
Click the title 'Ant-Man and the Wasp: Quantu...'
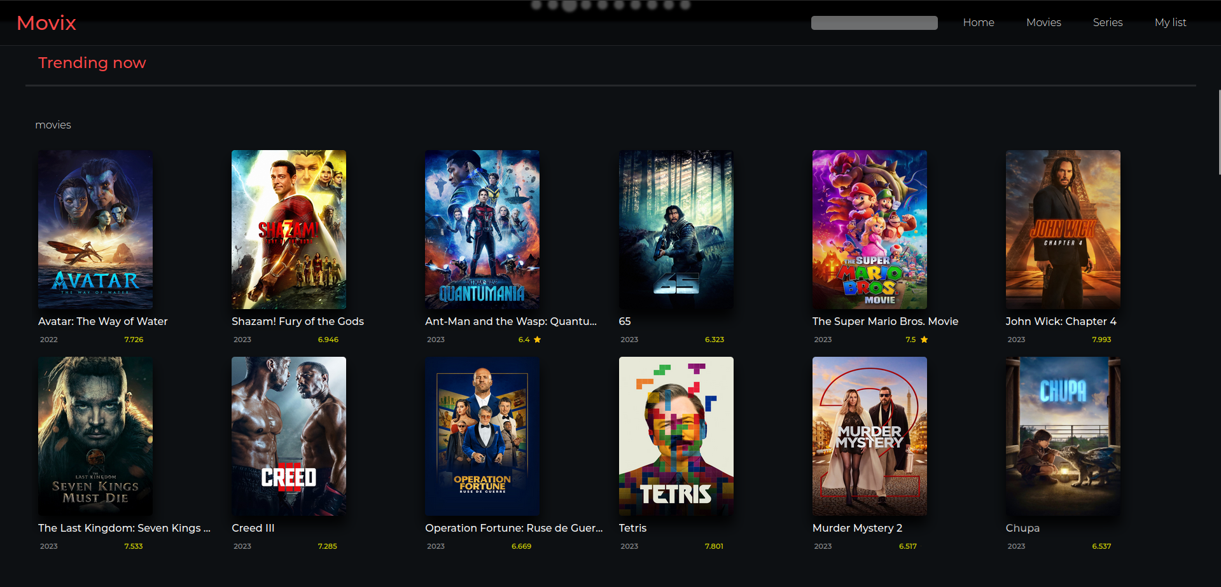coord(511,322)
